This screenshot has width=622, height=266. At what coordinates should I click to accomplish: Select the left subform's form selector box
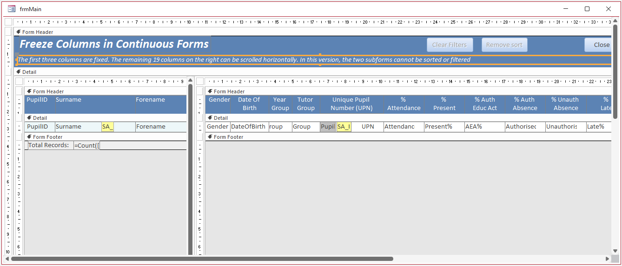(19, 81)
